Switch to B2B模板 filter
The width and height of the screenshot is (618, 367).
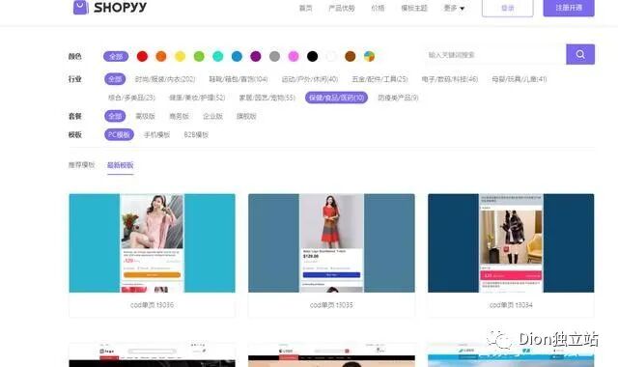[x=196, y=135]
